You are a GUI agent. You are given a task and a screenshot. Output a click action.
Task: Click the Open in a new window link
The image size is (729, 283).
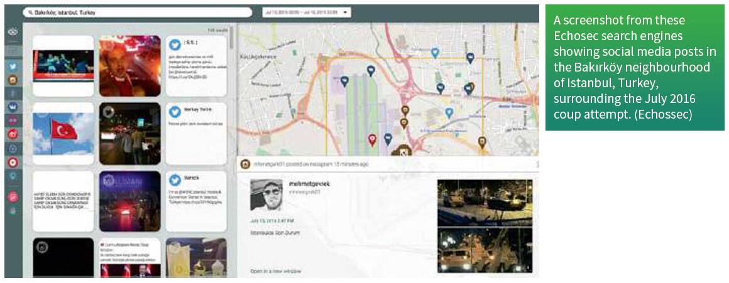click(x=275, y=271)
